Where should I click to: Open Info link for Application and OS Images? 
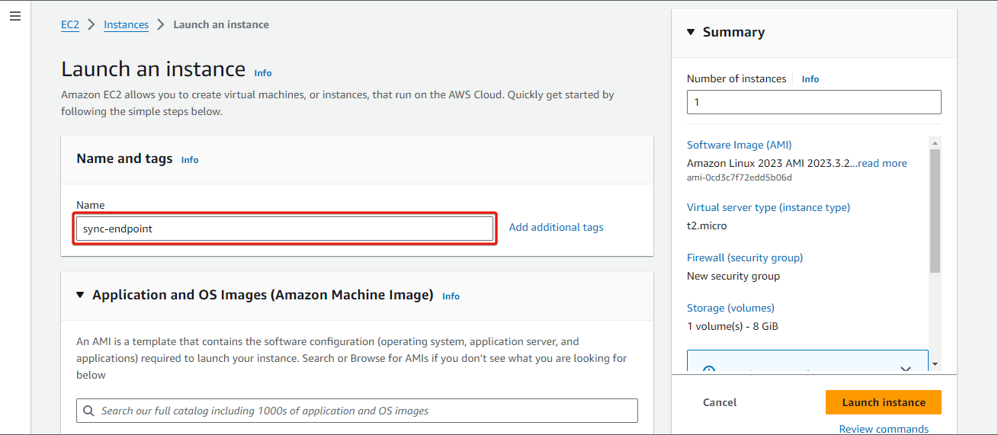tap(451, 296)
